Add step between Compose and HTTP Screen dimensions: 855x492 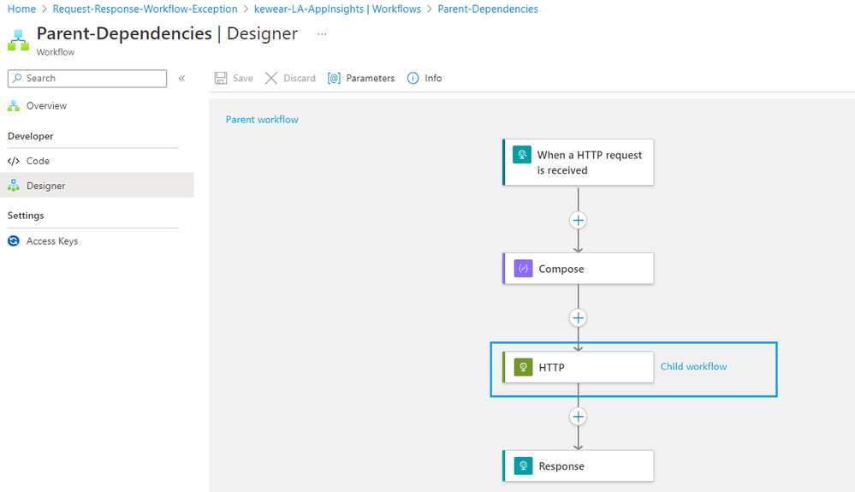pos(579,318)
